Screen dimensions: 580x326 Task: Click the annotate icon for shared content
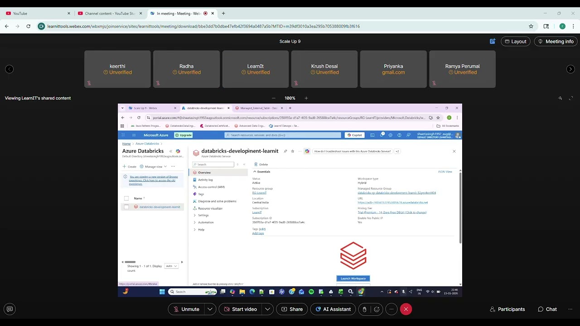click(560, 98)
